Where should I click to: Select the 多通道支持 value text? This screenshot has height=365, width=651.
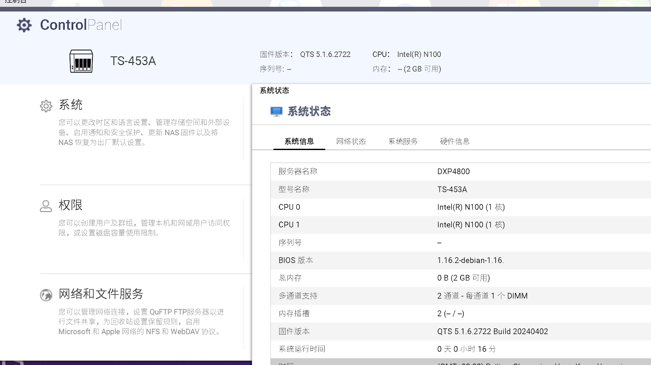pyautogui.click(x=482, y=296)
